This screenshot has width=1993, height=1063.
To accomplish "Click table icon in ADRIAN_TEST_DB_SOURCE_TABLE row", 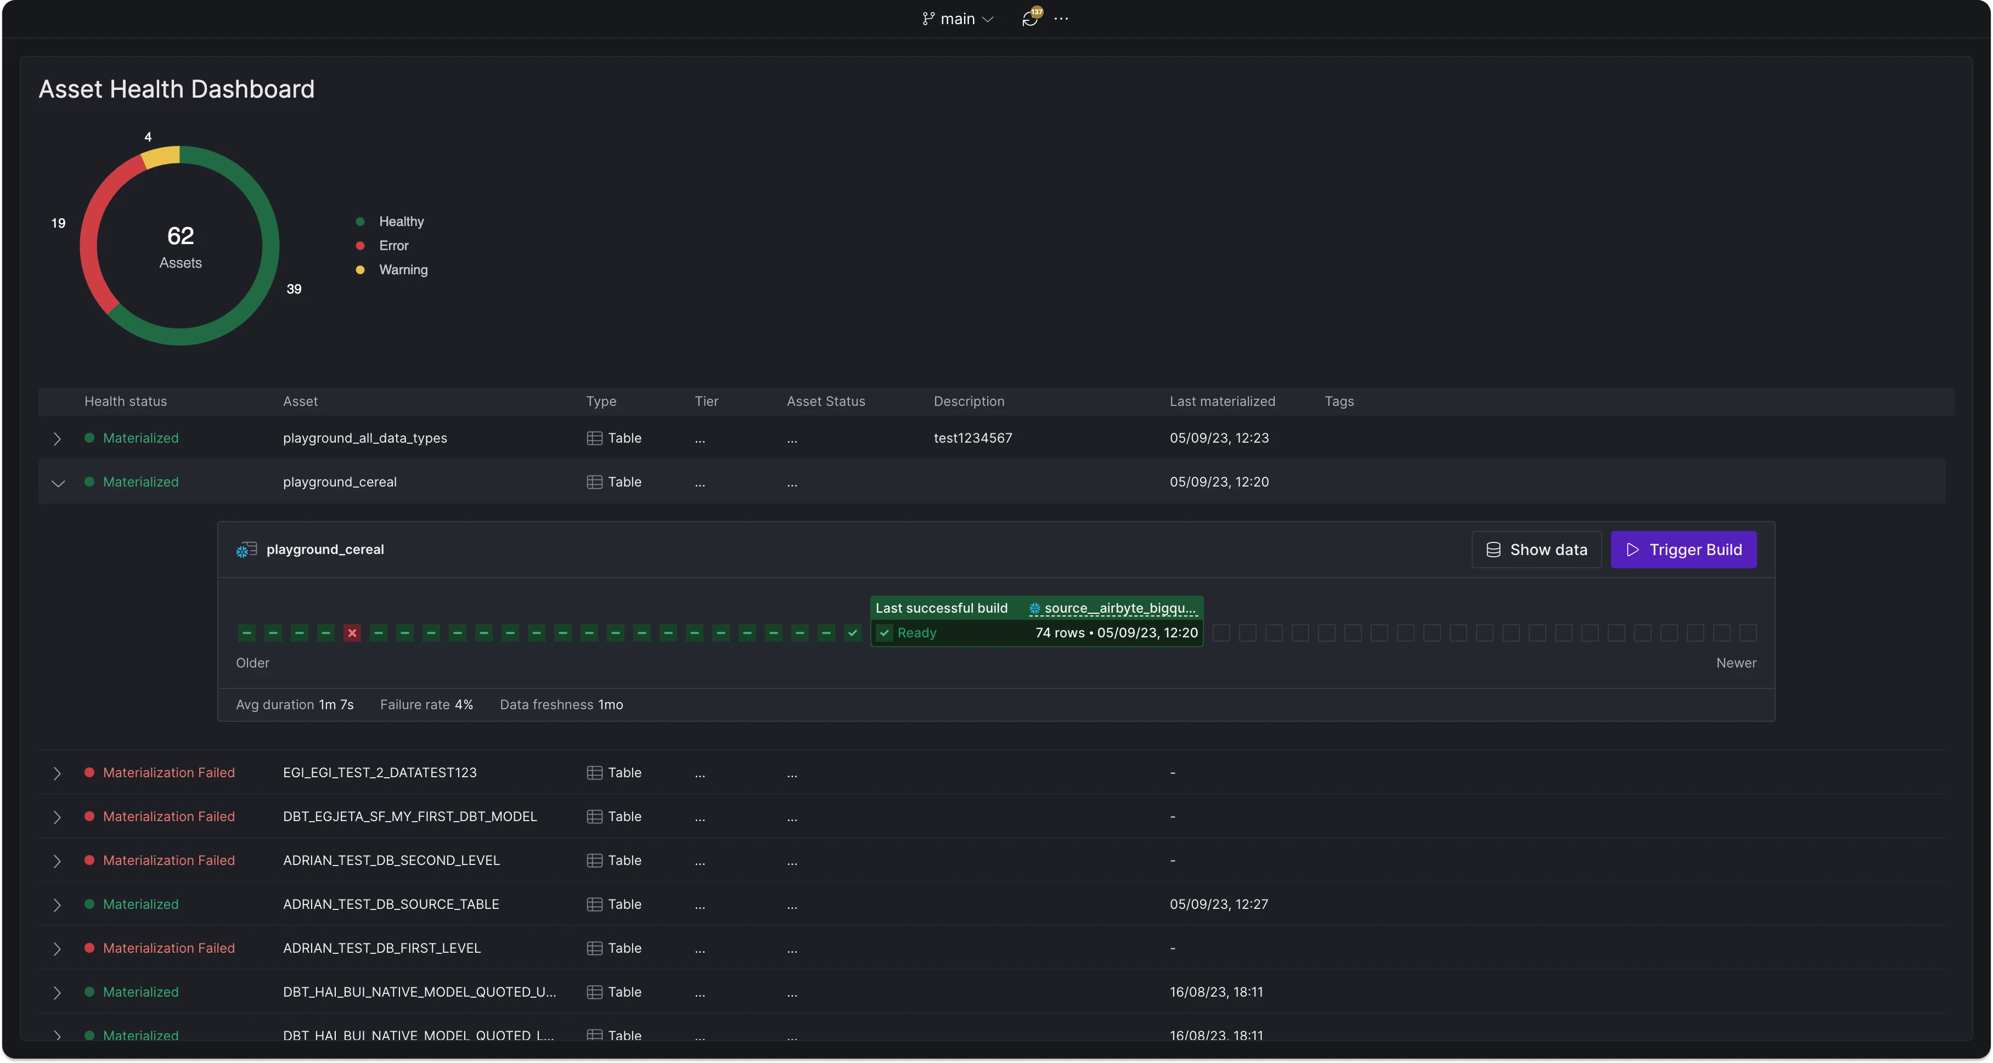I will (x=594, y=904).
